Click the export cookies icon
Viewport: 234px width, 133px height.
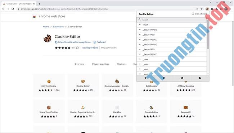tap(200, 78)
